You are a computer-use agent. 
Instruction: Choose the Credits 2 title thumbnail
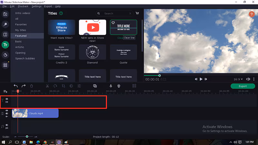[x=62, y=52]
